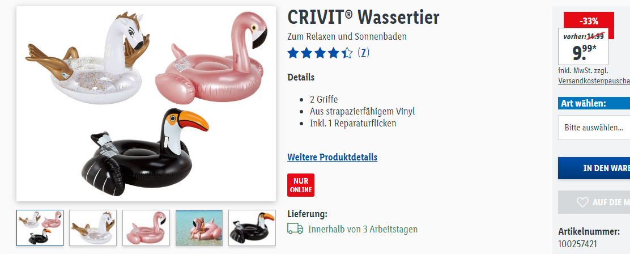Select the pink flamingo float thumbnail

point(146,228)
